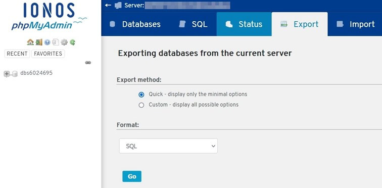Expand the dbs6024695 database tree node
The image size is (382, 188).
tap(7, 74)
